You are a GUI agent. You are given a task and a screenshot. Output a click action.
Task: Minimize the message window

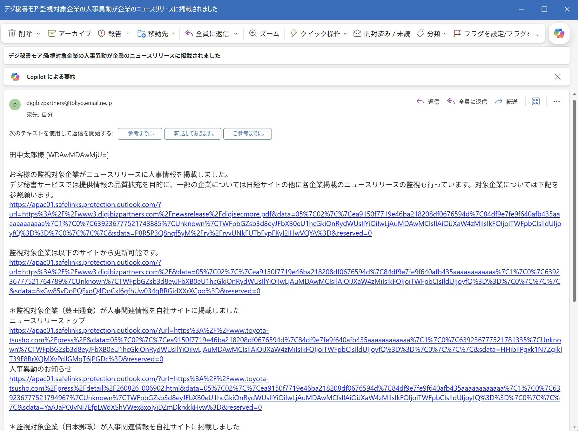coord(521,9)
